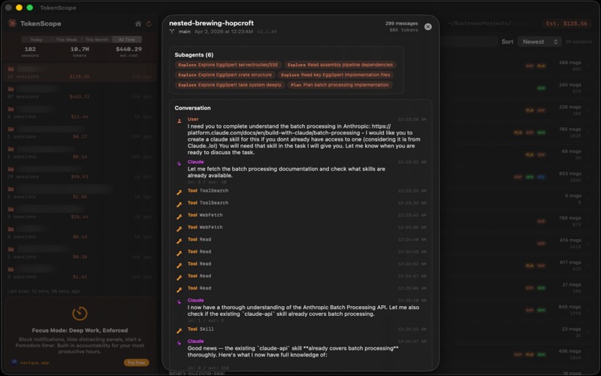Switch to the This Month tab

click(97, 40)
